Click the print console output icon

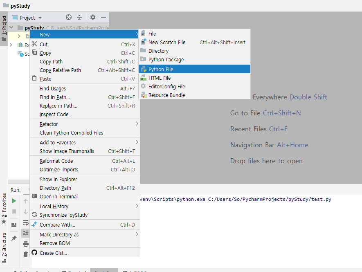click(x=26, y=244)
